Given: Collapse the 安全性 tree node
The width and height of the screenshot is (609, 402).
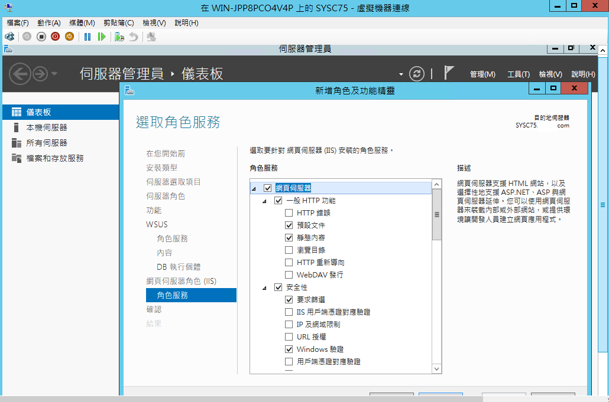Looking at the screenshot, I should (x=264, y=288).
